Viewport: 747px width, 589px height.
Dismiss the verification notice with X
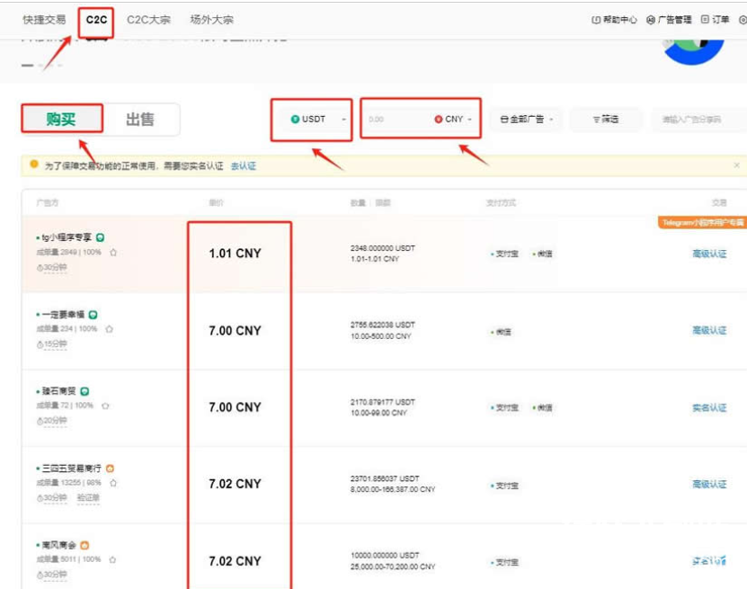tap(736, 165)
